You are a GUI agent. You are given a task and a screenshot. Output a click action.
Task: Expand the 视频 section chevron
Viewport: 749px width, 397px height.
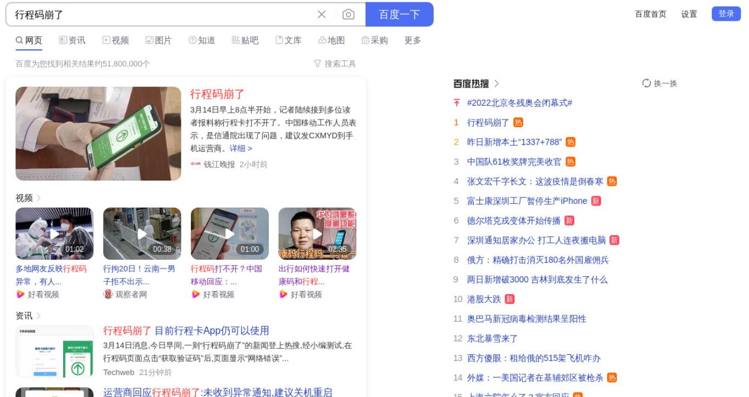tap(39, 198)
